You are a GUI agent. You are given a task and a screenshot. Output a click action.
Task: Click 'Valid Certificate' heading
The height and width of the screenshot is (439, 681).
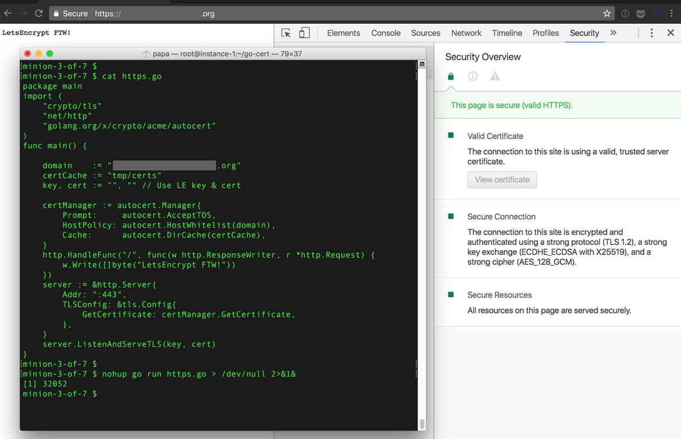(x=495, y=136)
